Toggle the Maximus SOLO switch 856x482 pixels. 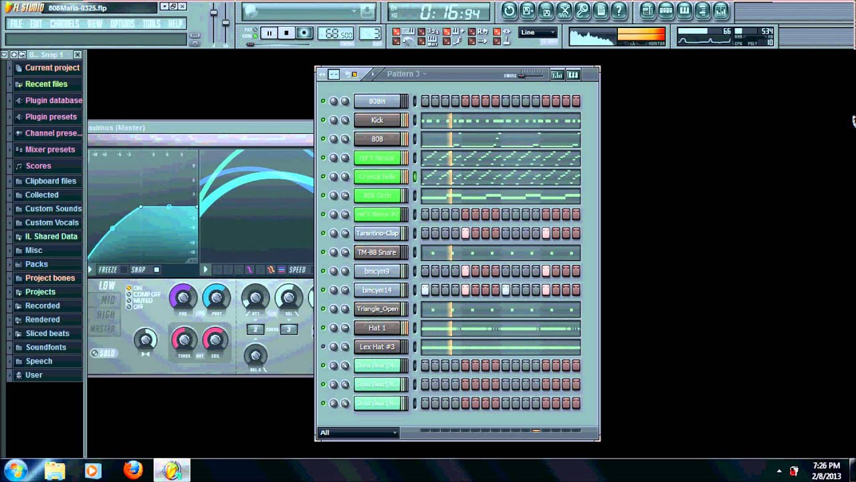[x=104, y=353]
